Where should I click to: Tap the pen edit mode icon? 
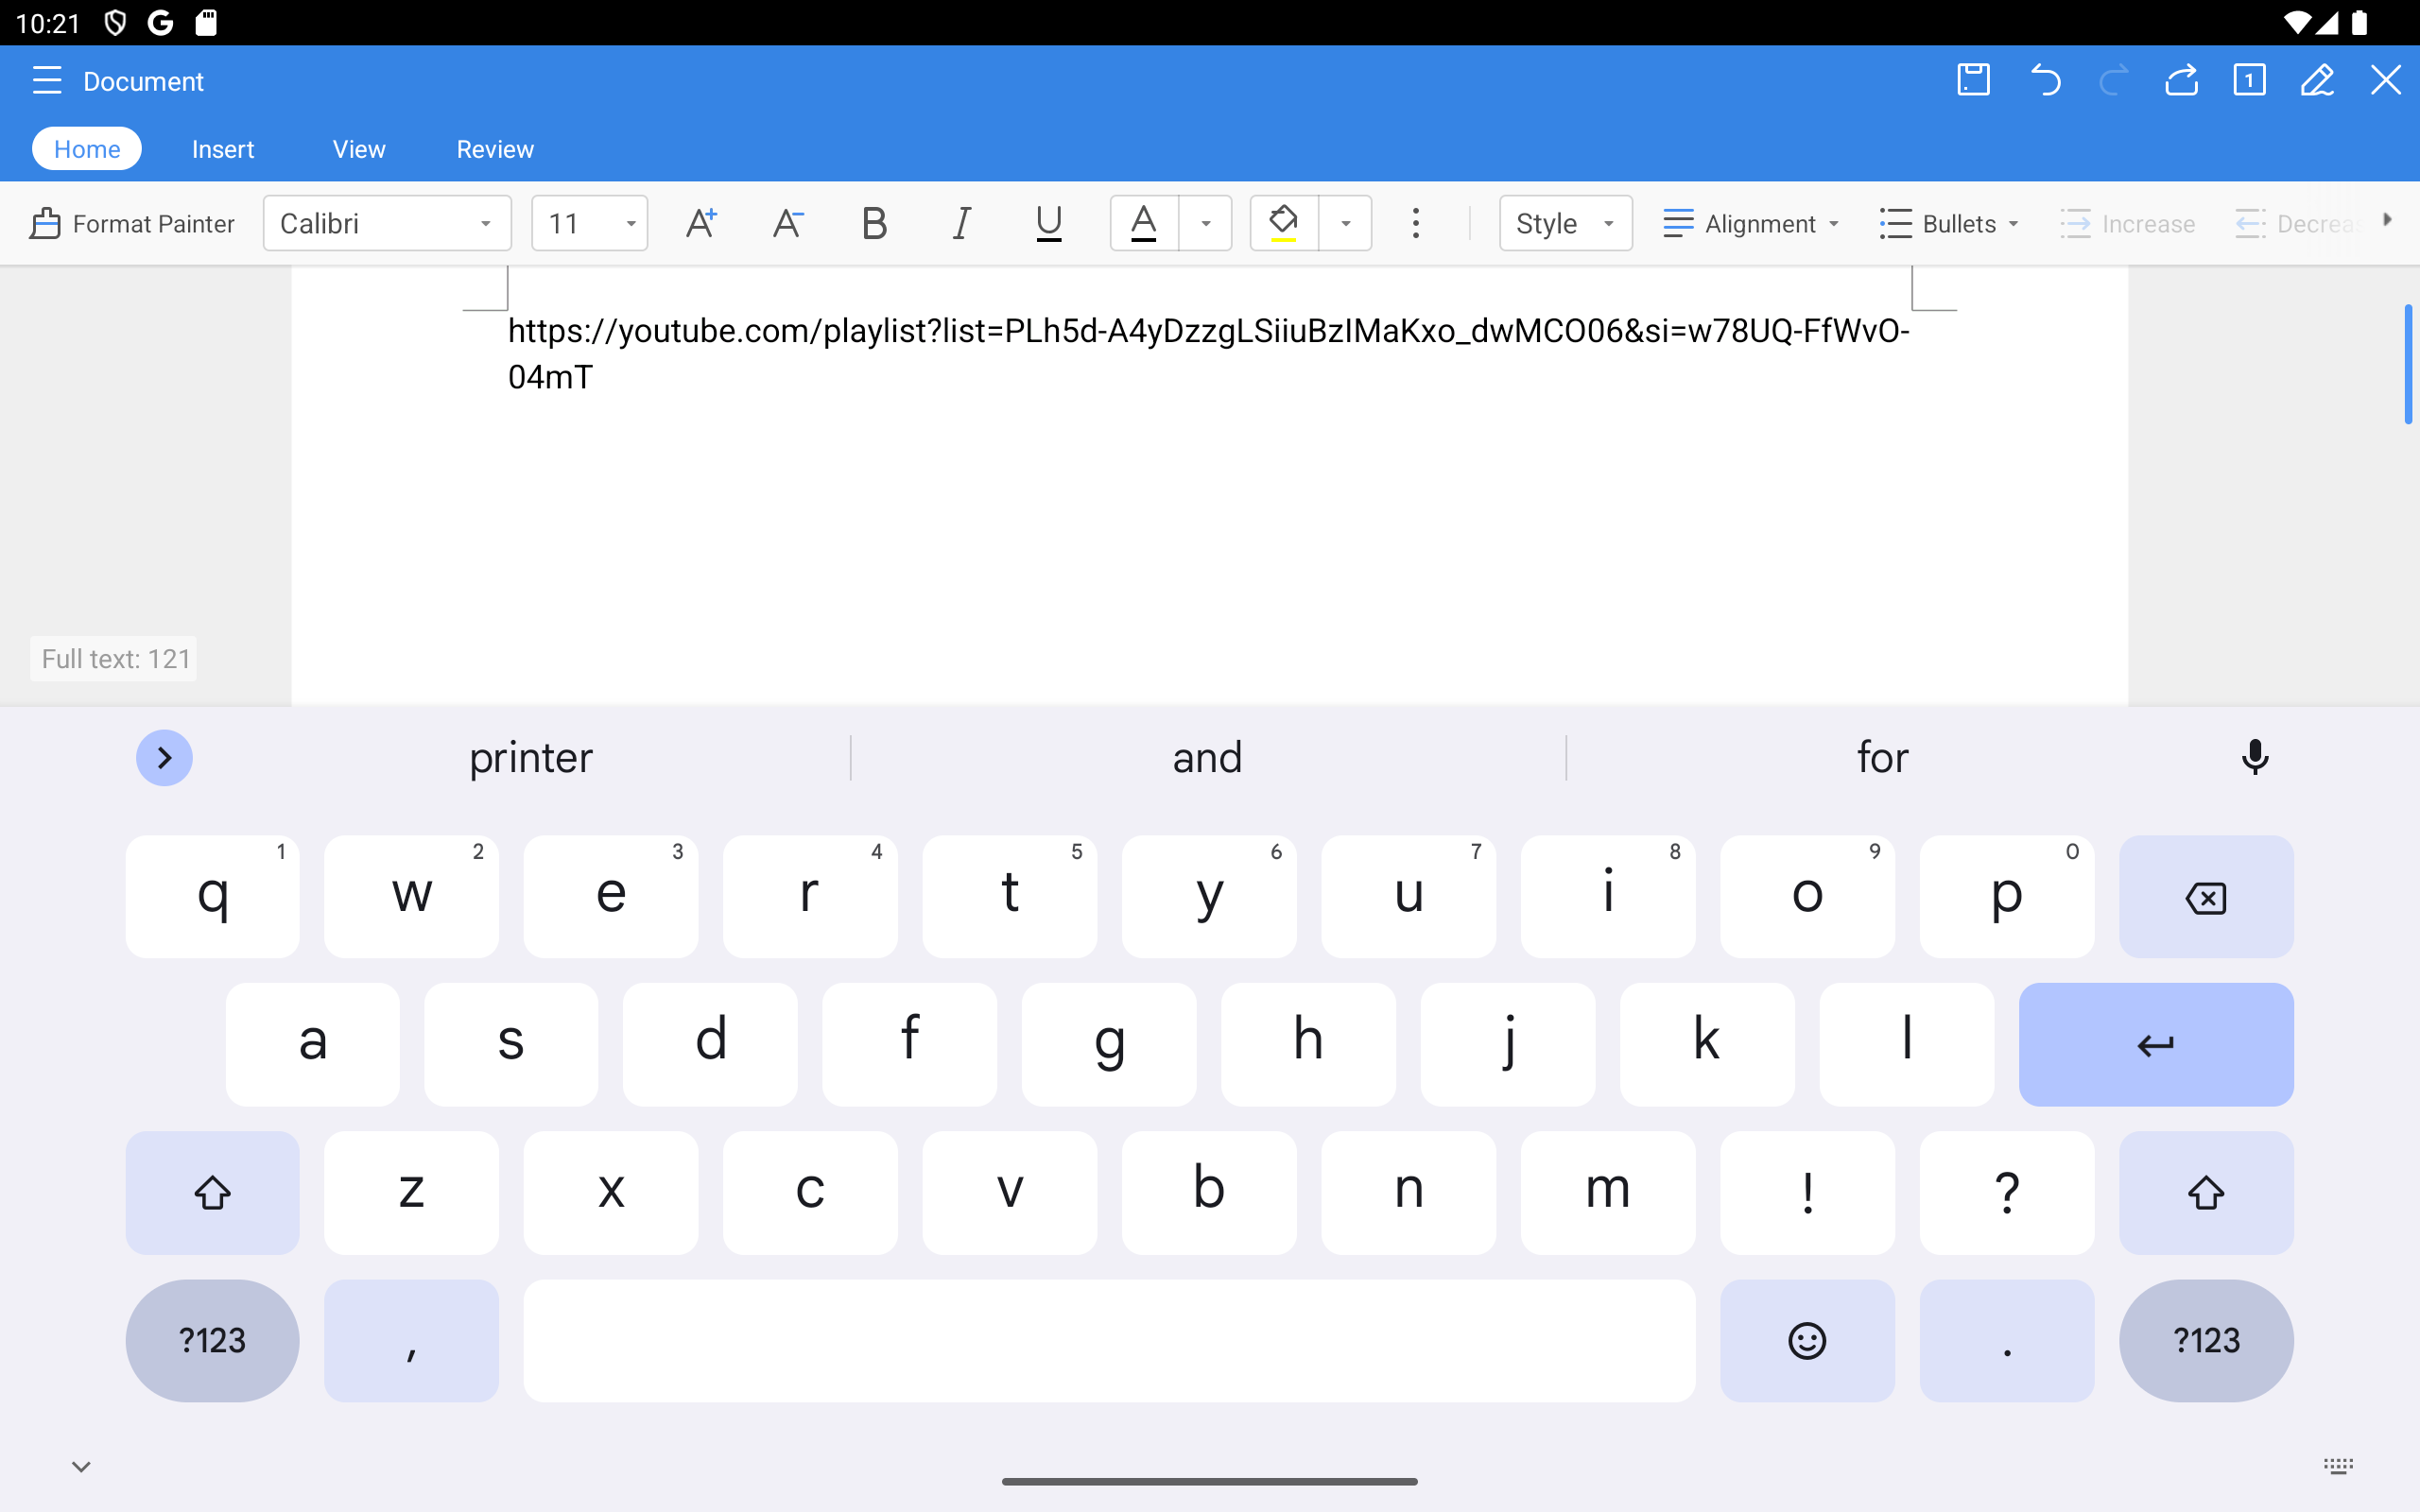(2317, 80)
